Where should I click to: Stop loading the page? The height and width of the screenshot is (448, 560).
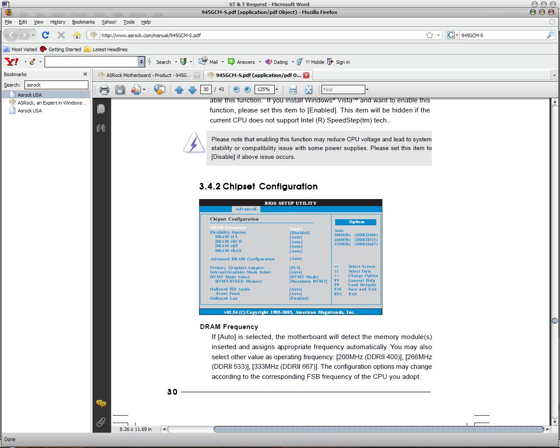[x=61, y=35]
